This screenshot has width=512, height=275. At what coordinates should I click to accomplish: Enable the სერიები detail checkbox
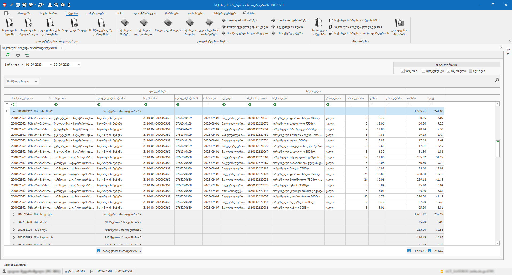click(470, 71)
